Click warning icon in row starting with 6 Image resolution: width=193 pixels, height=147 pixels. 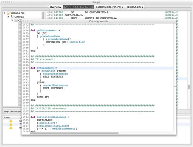(x=11, y=121)
